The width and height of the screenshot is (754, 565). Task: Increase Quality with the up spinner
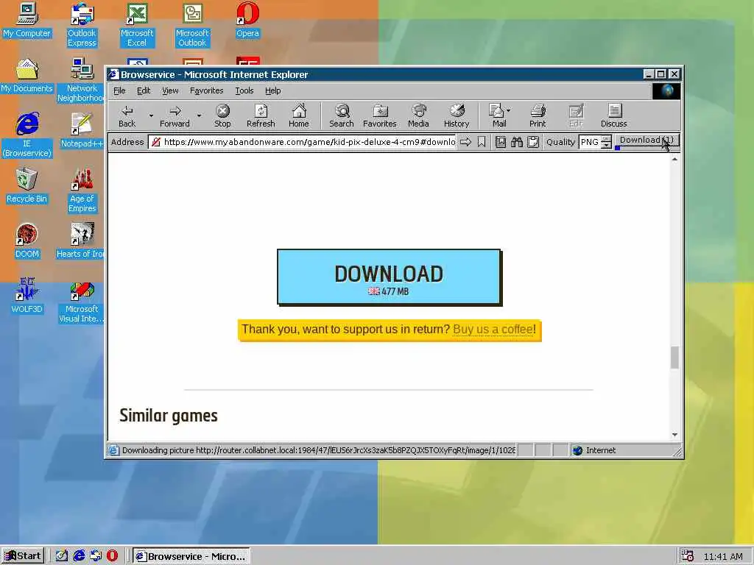[x=607, y=139]
